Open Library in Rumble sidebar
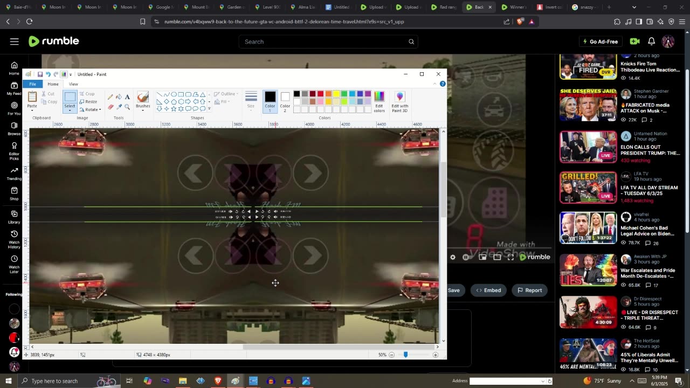690x388 pixels. [14, 216]
